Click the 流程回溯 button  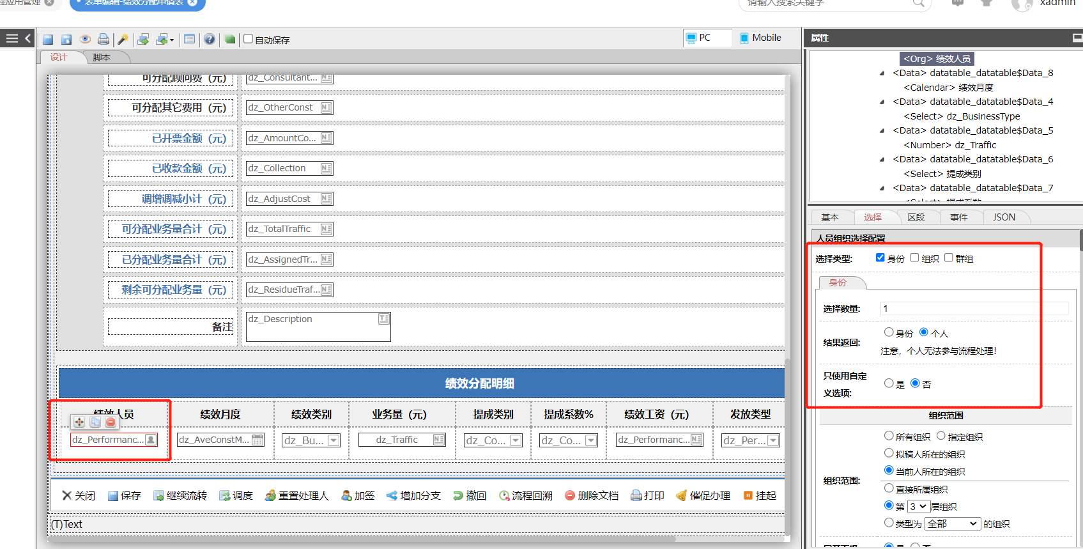[526, 495]
